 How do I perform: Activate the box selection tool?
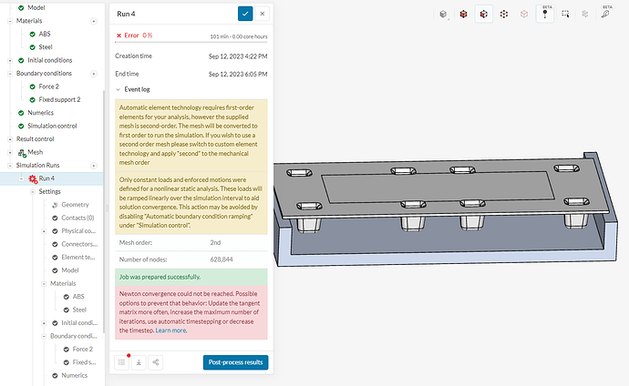tap(565, 14)
